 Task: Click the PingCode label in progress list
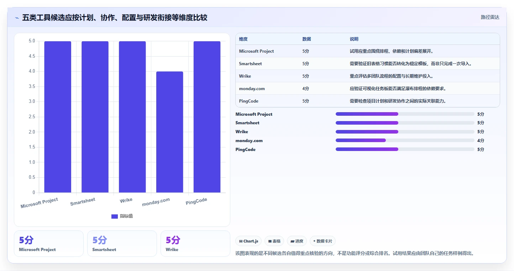point(246,150)
